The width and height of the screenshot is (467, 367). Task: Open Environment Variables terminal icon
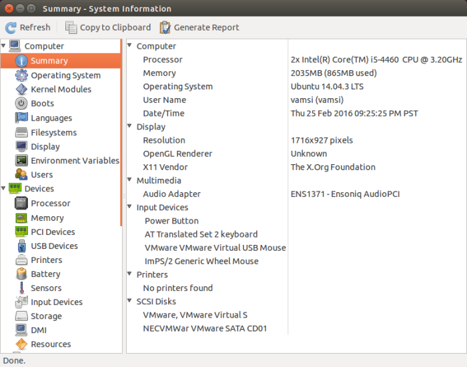pos(21,161)
